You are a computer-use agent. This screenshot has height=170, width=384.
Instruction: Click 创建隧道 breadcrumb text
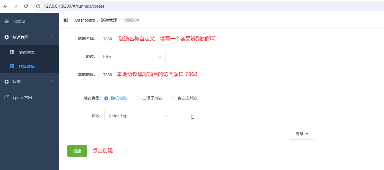(x=131, y=20)
